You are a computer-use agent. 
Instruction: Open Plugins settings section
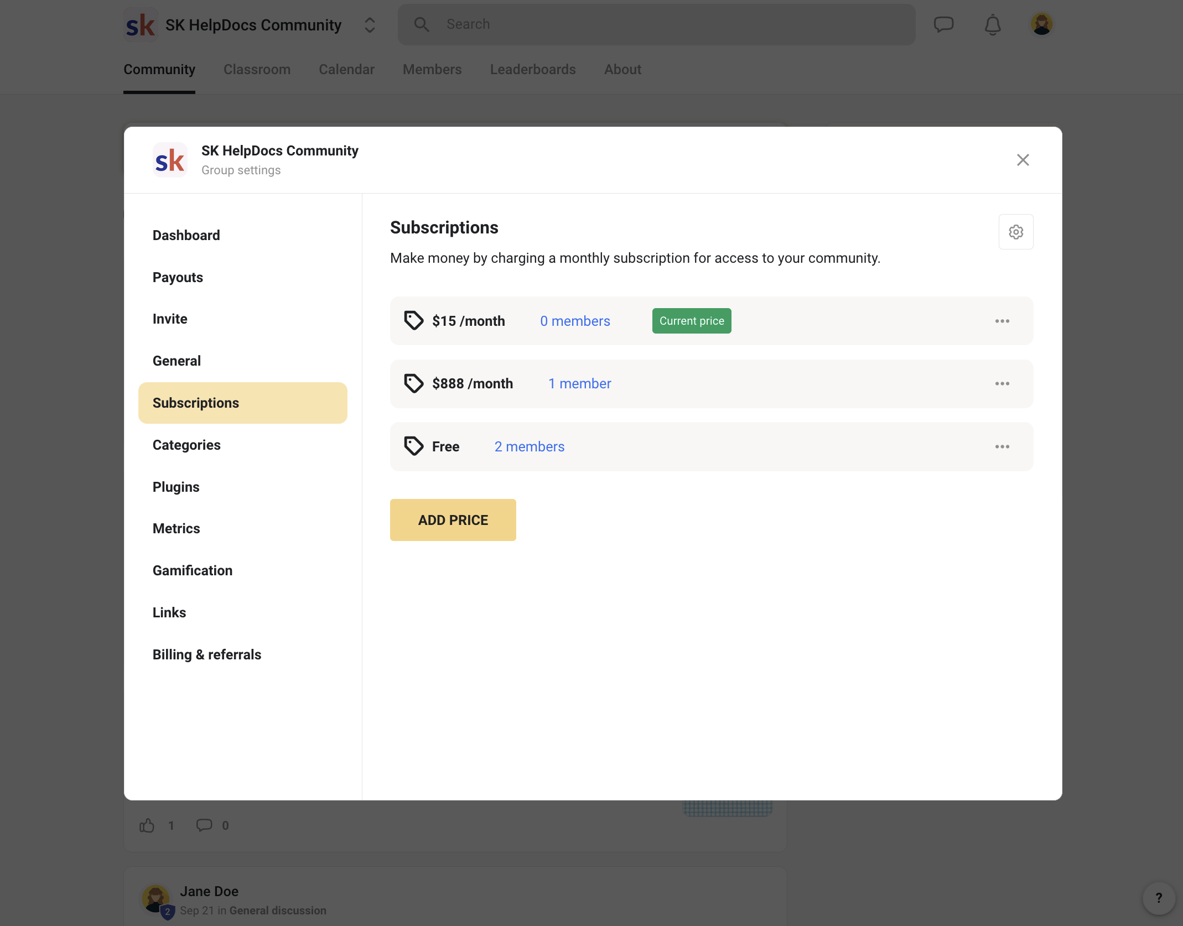point(243,487)
